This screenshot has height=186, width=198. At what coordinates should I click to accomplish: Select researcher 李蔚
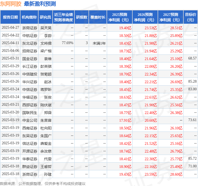pos(48,36)
